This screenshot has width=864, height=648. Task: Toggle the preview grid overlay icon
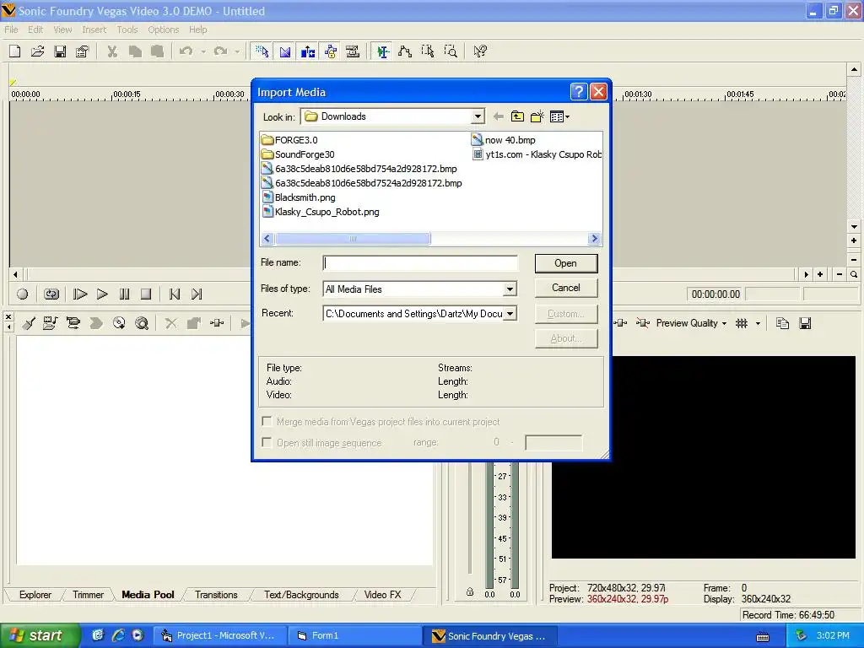[x=742, y=323]
